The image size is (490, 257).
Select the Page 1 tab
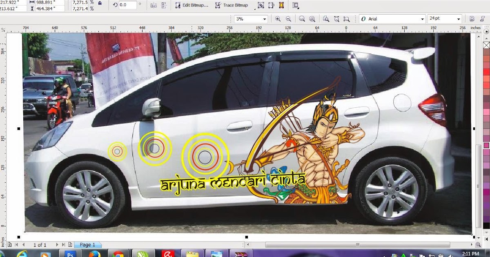87,245
